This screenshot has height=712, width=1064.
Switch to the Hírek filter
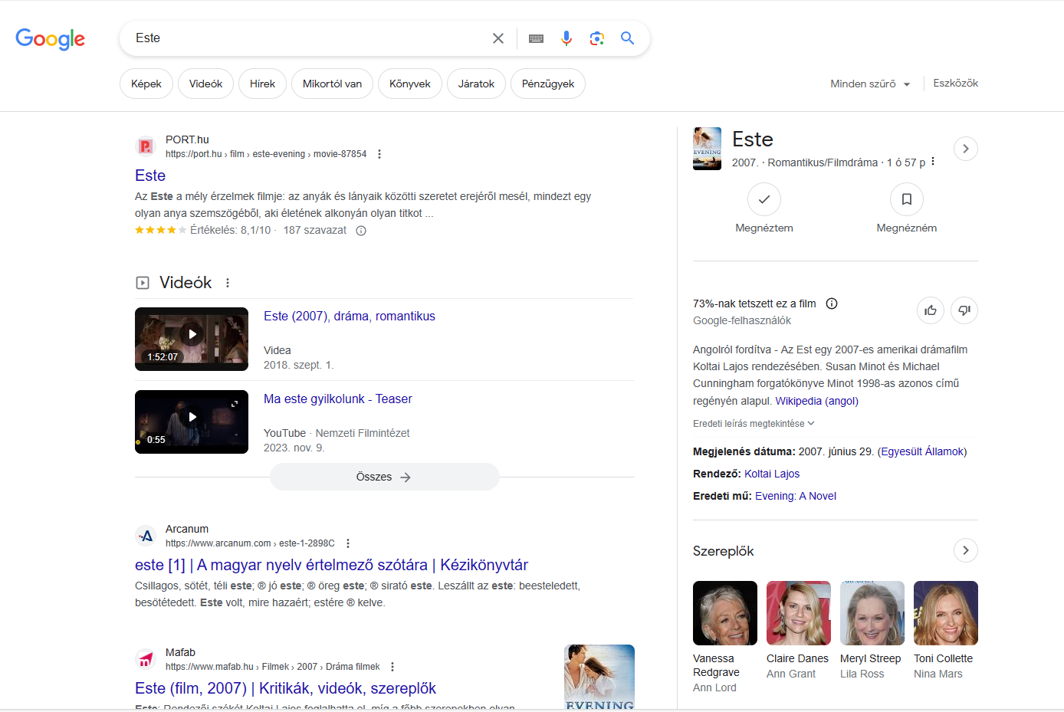click(x=262, y=84)
